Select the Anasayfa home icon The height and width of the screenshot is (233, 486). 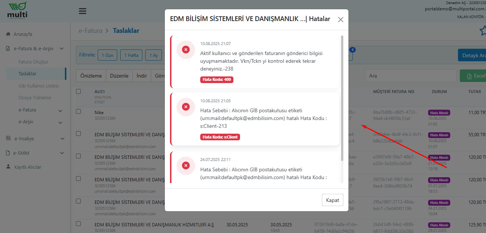pyautogui.click(x=8, y=34)
